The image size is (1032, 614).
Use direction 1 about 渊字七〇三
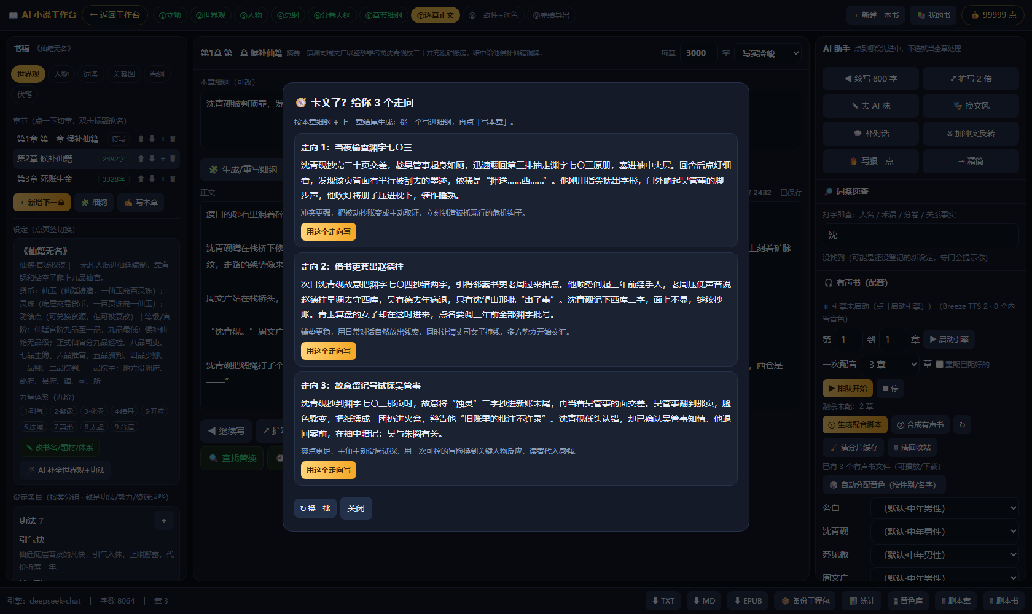coord(328,231)
